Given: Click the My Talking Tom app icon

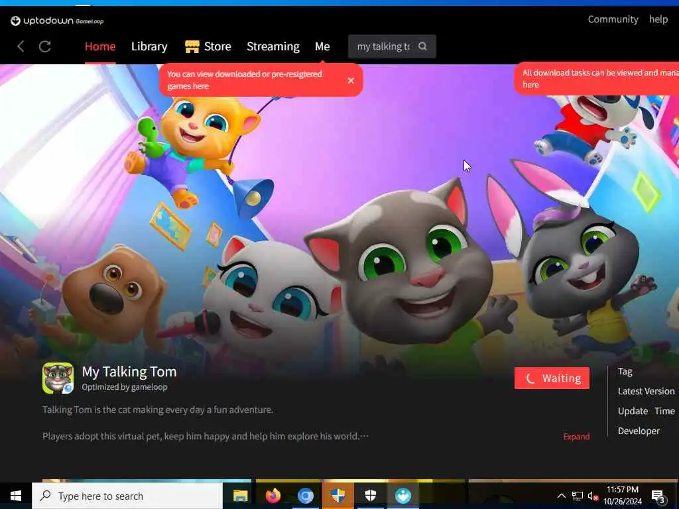Looking at the screenshot, I should click(58, 378).
